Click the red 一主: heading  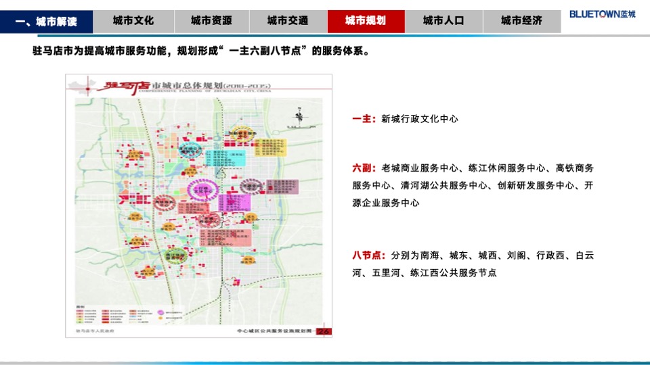coord(364,119)
